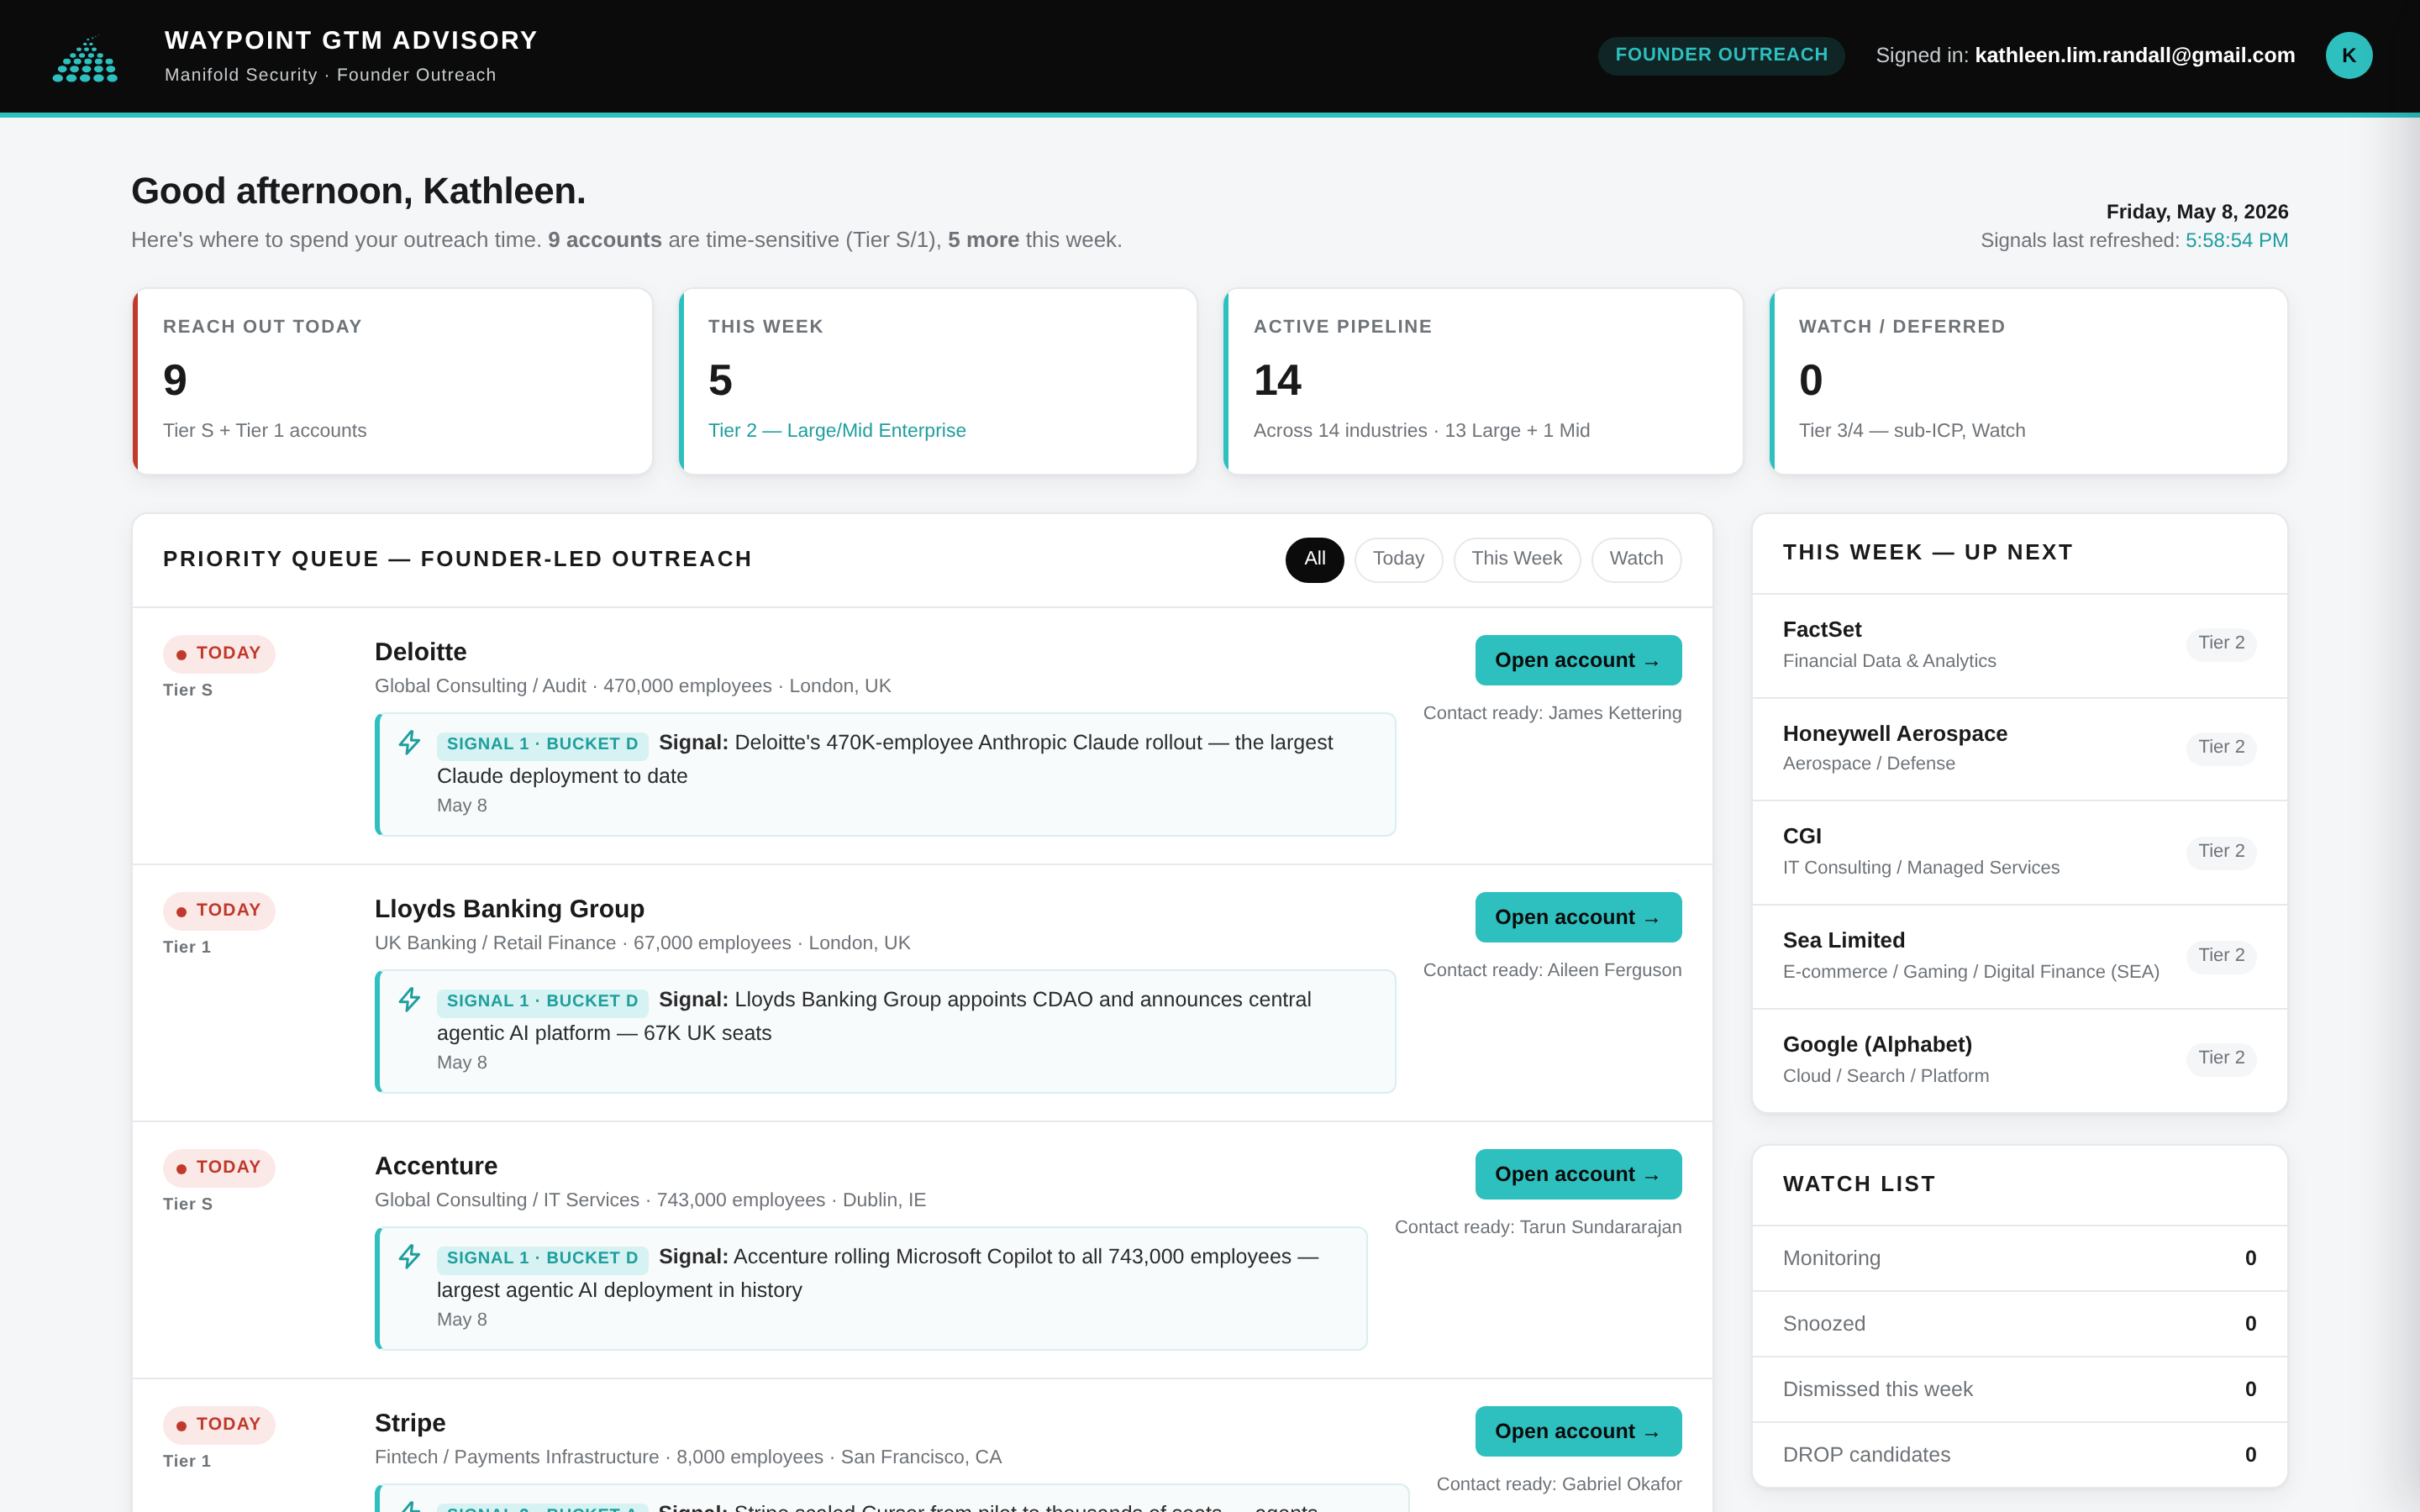Open the Deloitte account
Image resolution: width=2420 pixels, height=1512 pixels.
[x=1578, y=660]
